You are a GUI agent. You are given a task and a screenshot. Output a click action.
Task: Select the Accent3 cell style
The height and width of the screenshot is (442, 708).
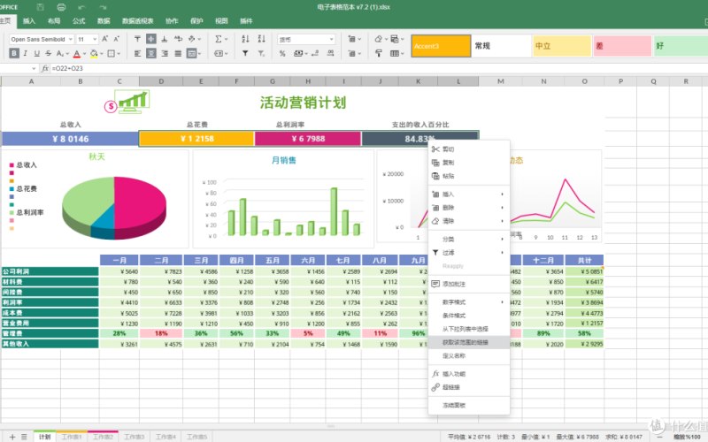[441, 46]
